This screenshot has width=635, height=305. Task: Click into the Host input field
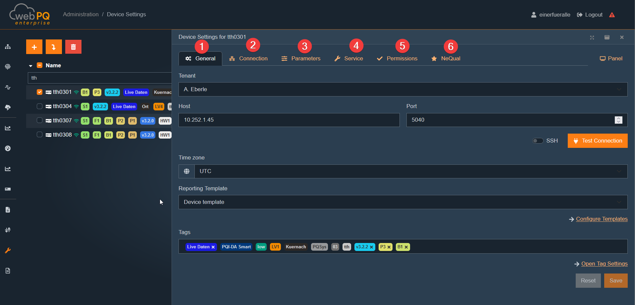pos(289,120)
